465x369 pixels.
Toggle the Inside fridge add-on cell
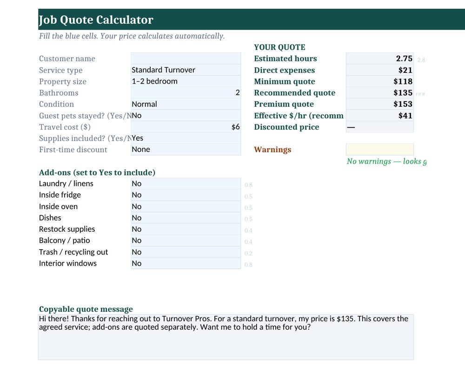point(186,195)
